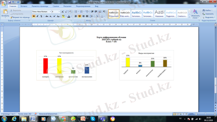Open the Разметка страницы tab
The width and height of the screenshot is (217, 122).
coord(40,6)
